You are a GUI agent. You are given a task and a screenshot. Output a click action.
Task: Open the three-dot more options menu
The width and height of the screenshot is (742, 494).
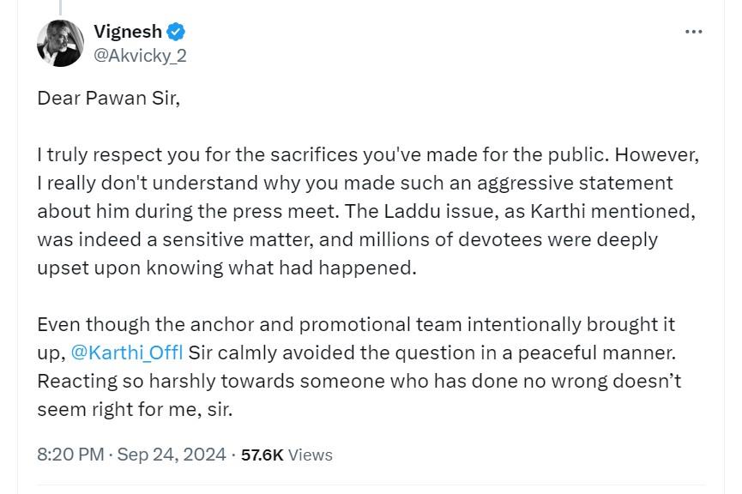[693, 32]
